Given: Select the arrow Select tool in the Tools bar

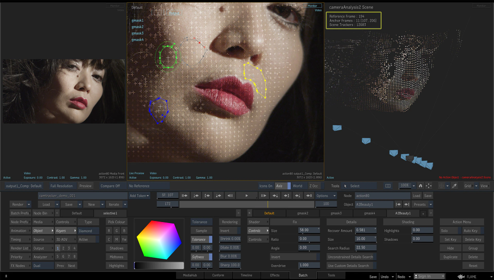Looking at the screenshot, I should point(352,186).
